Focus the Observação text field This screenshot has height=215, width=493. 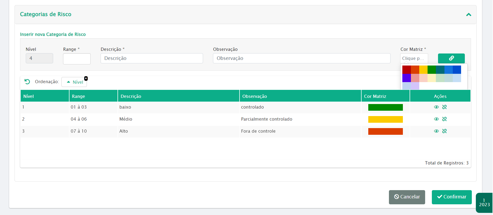coord(301,58)
